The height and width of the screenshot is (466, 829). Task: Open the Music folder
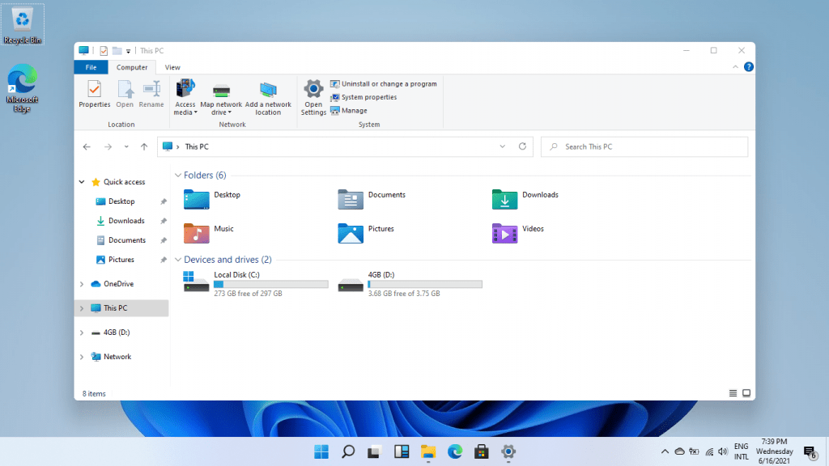click(x=197, y=233)
